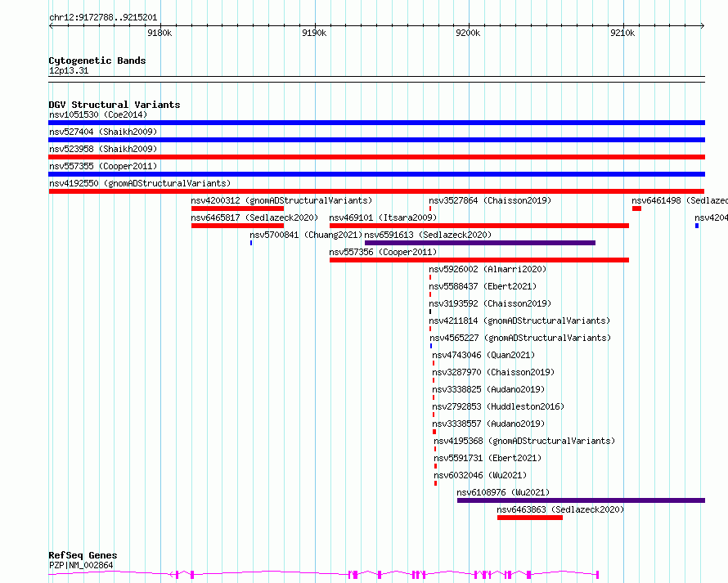Click nsv4565227 (gnomADStructuralVariants) label
The height and width of the screenshot is (583, 728).
pyautogui.click(x=520, y=338)
